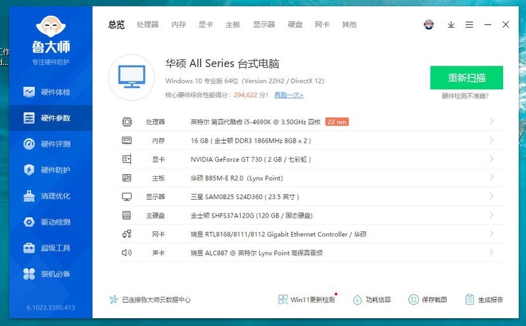Click the NVIDIA GeForce GT 730 text
Screen dimensions: 526x326
251,159
